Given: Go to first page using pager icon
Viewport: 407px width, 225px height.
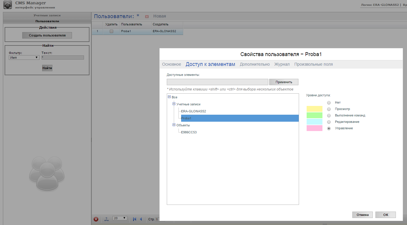Looking at the screenshot, I should pos(135,219).
